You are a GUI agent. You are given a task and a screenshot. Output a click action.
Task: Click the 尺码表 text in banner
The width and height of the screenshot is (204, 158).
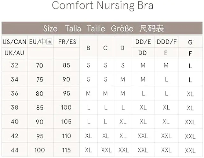tap(152, 29)
